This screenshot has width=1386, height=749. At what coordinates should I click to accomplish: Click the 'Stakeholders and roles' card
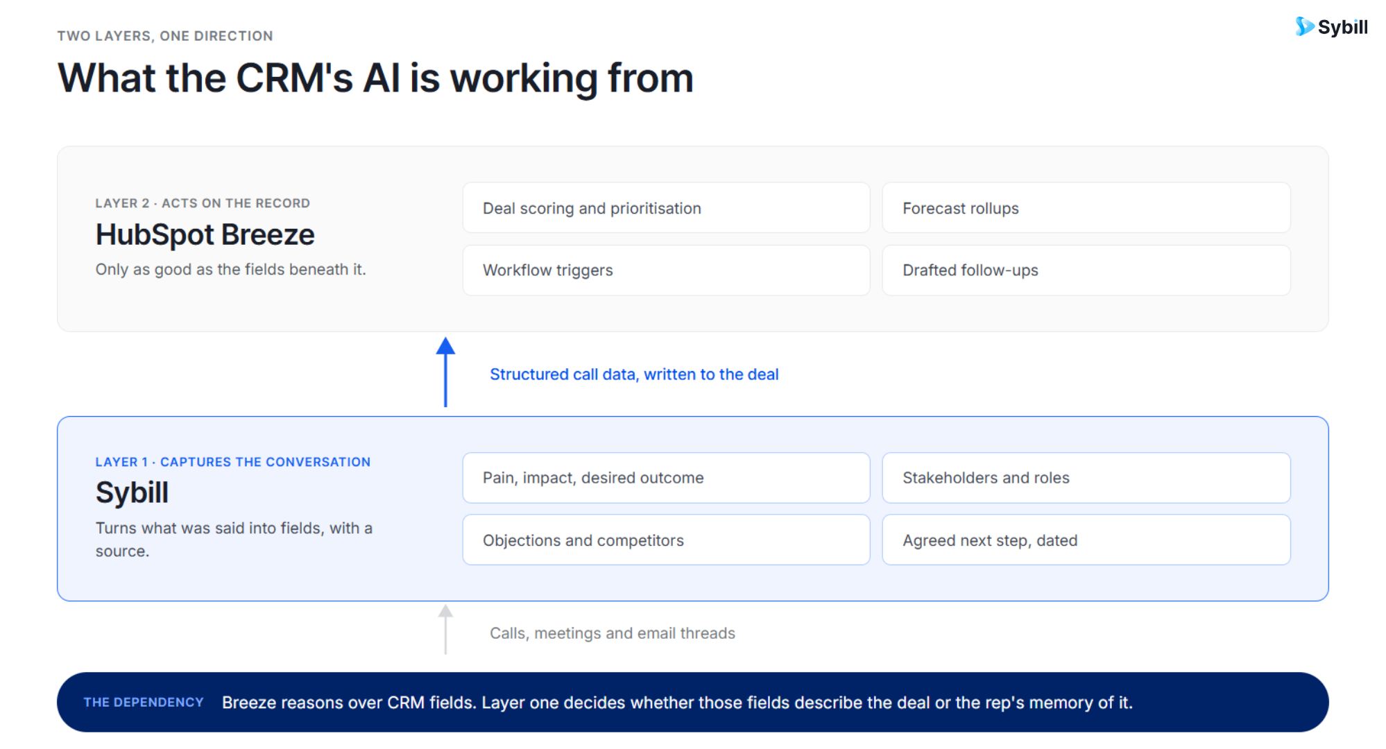click(x=1086, y=478)
